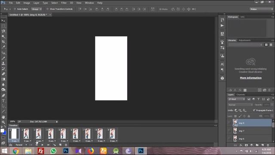Toggle Quick Mask mode in toolbox
Image resolution: width=275 pixels, height=155 pixels.
click(x=3, y=138)
